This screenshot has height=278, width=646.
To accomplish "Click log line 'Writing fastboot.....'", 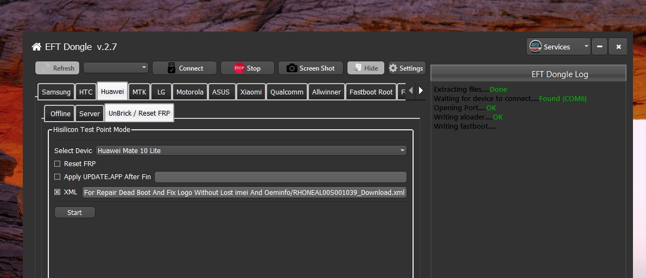I will 465,126.
